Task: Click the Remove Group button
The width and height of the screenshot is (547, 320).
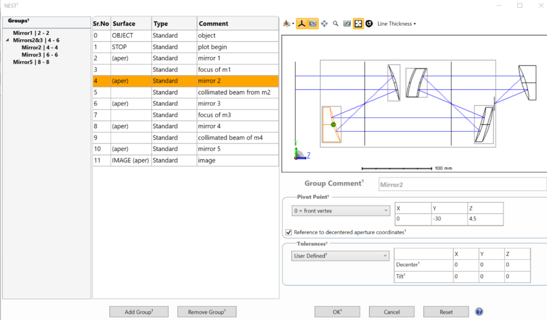Action: click(207, 312)
